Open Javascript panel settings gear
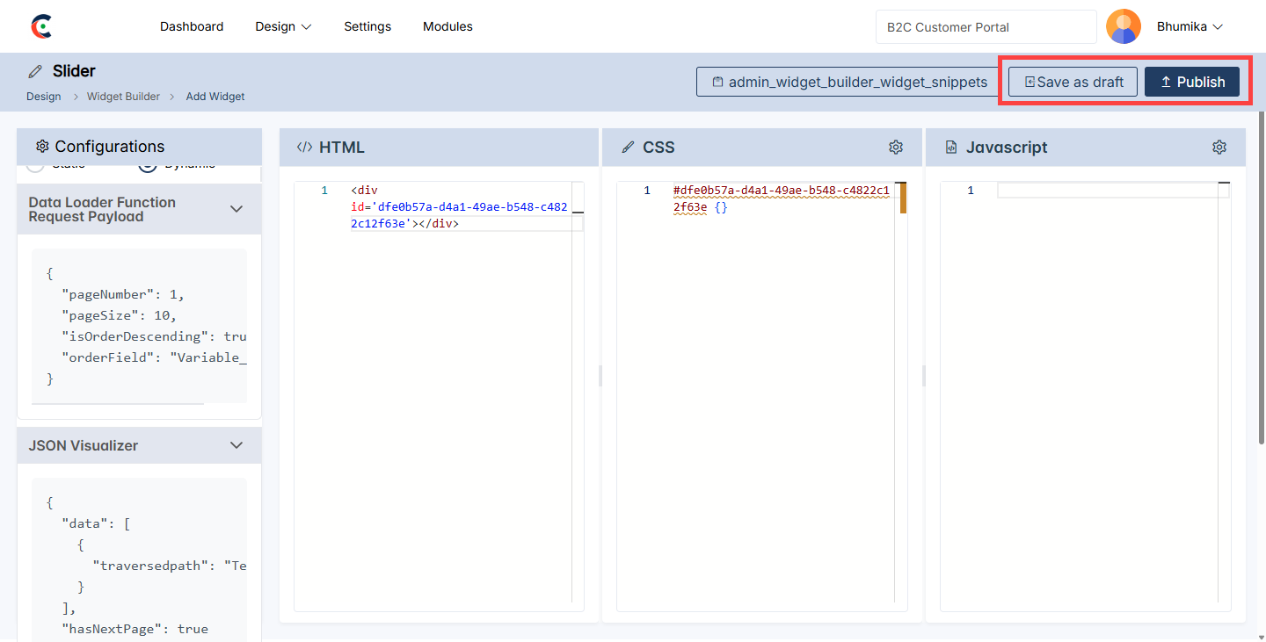The image size is (1266, 642). point(1219,148)
